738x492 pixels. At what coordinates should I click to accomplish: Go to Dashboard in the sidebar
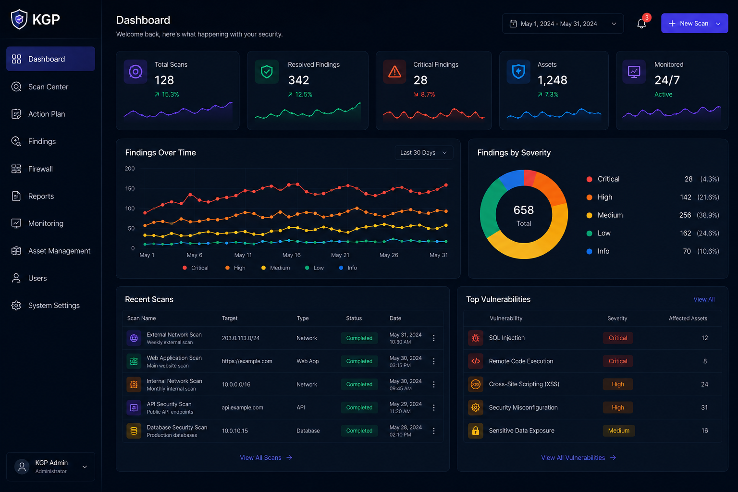(50, 59)
